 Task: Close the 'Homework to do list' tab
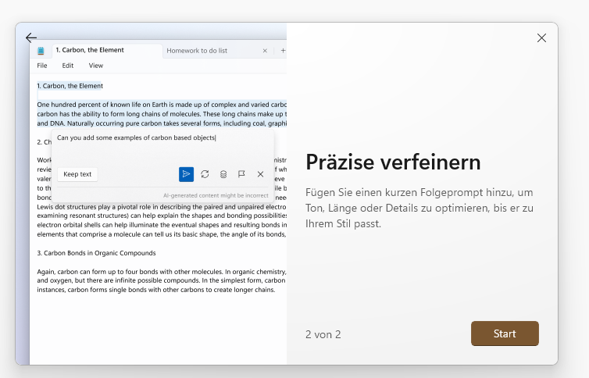tap(265, 51)
